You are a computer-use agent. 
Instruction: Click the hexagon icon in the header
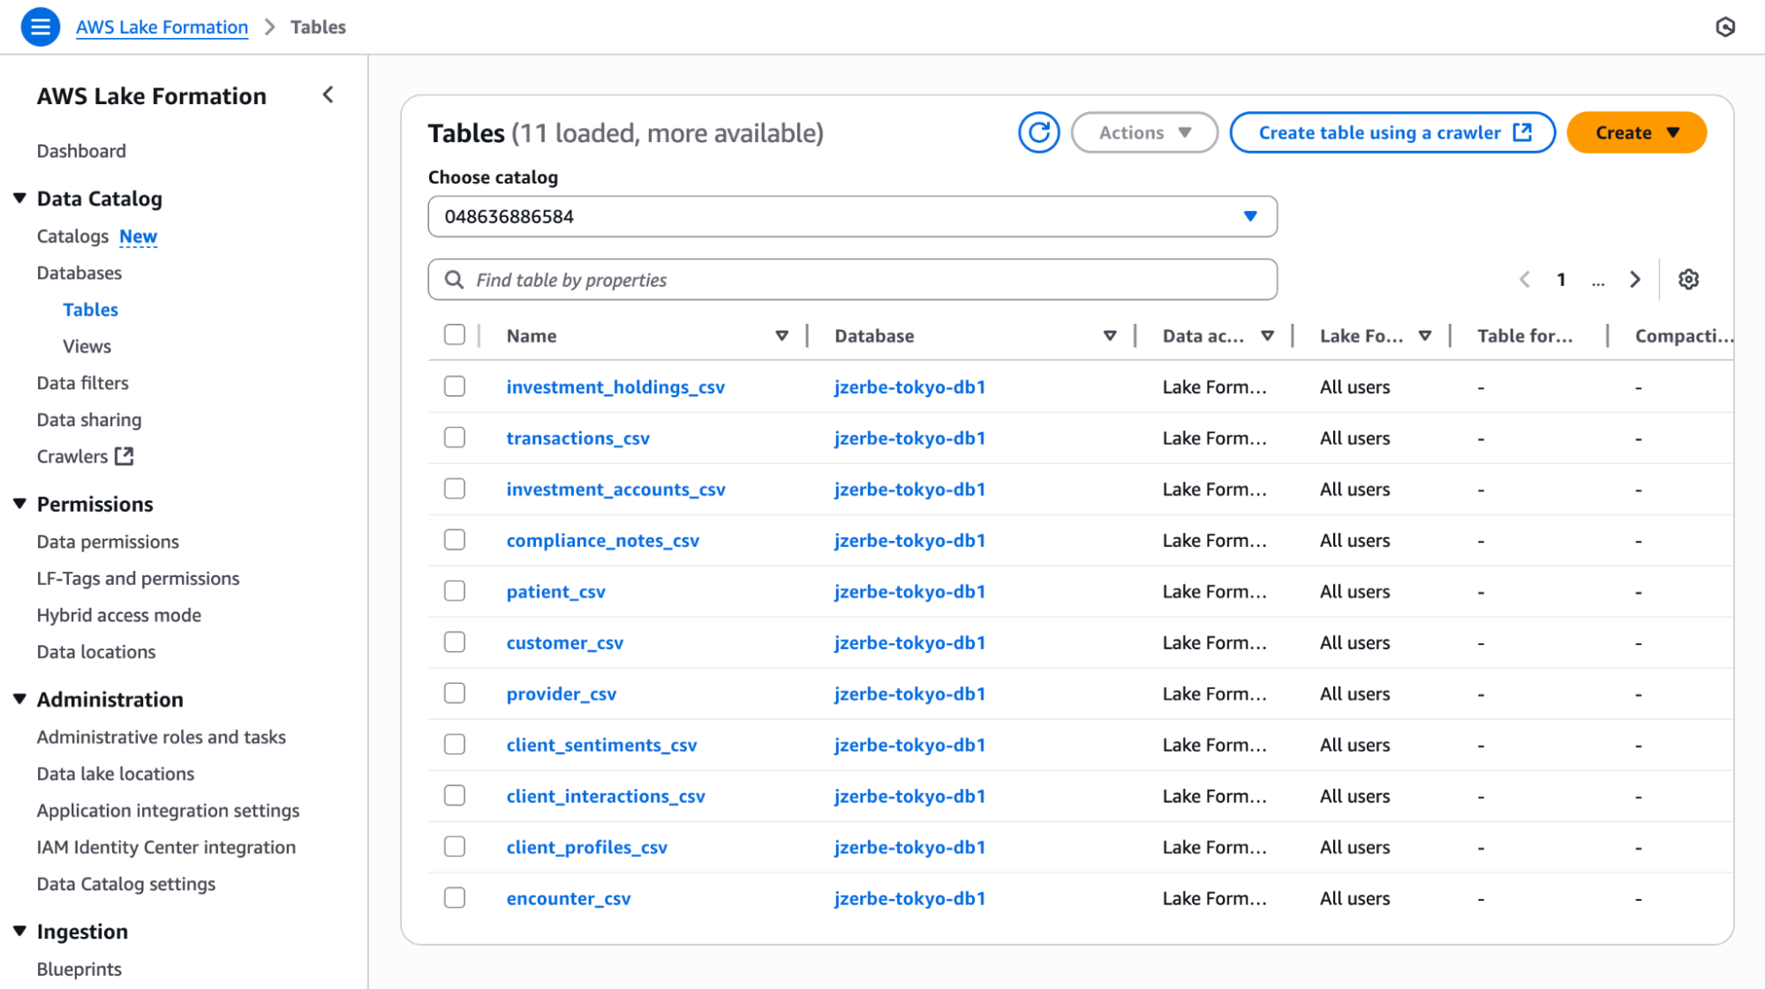(1725, 27)
